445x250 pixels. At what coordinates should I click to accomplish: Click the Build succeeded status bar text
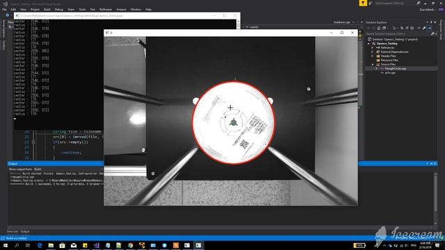click(x=16, y=238)
